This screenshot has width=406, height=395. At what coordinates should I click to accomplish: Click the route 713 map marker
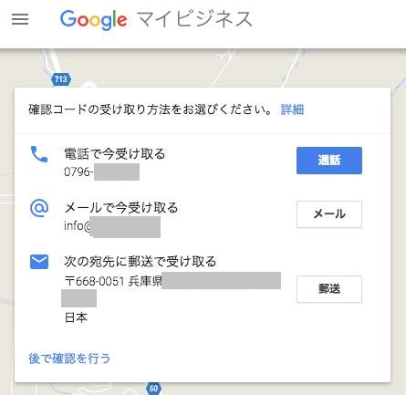click(61, 79)
